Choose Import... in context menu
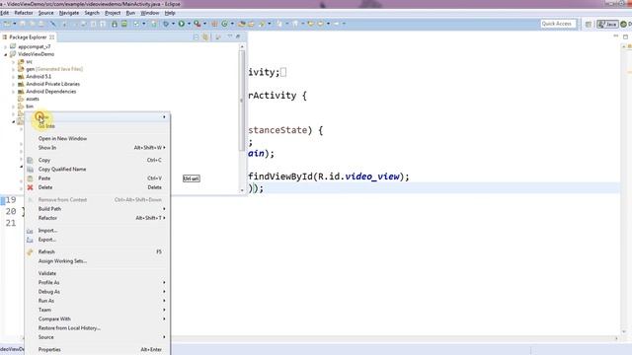This screenshot has width=632, height=355. (97, 231)
